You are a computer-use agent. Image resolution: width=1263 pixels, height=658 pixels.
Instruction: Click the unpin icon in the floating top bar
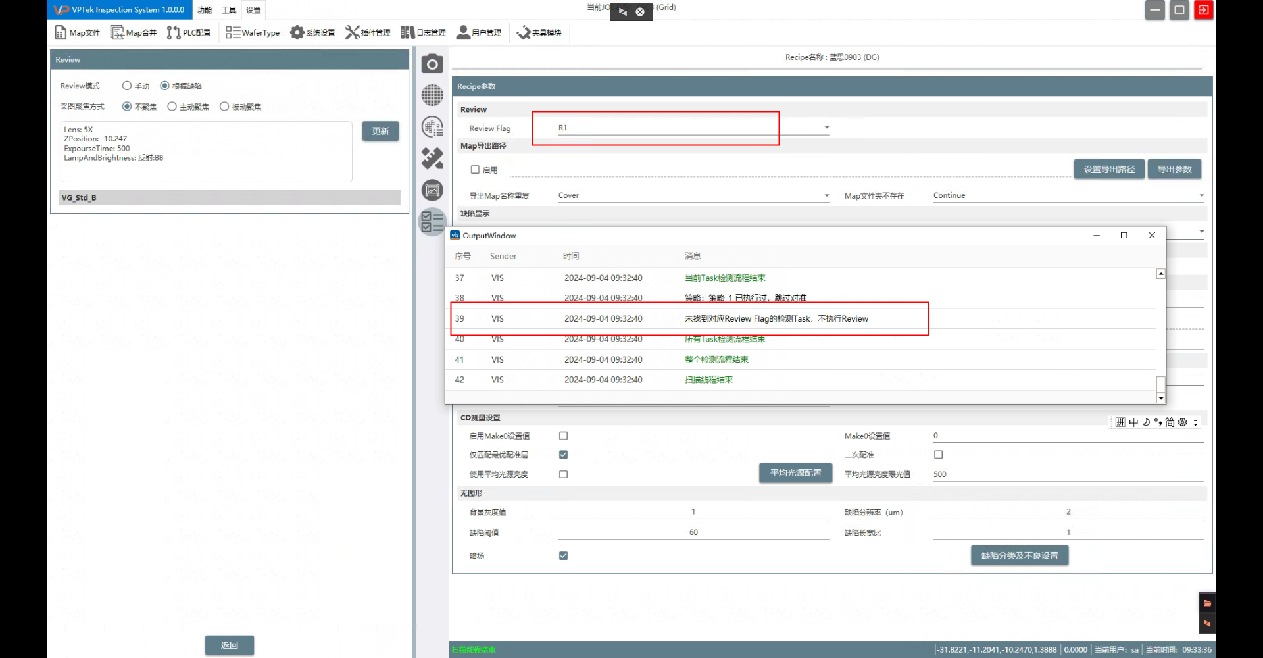(622, 11)
